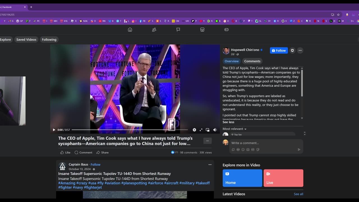Open video settings gear
Image resolution: width=359 pixels, height=202 pixels.
coord(194,130)
